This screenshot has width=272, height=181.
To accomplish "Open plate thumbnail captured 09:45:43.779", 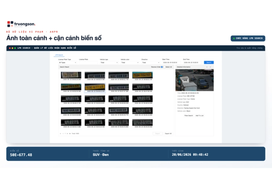I will coord(119,110).
